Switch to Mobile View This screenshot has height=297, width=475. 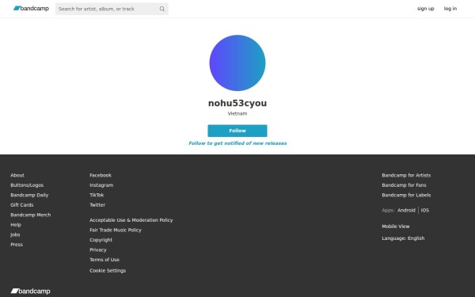point(395,227)
